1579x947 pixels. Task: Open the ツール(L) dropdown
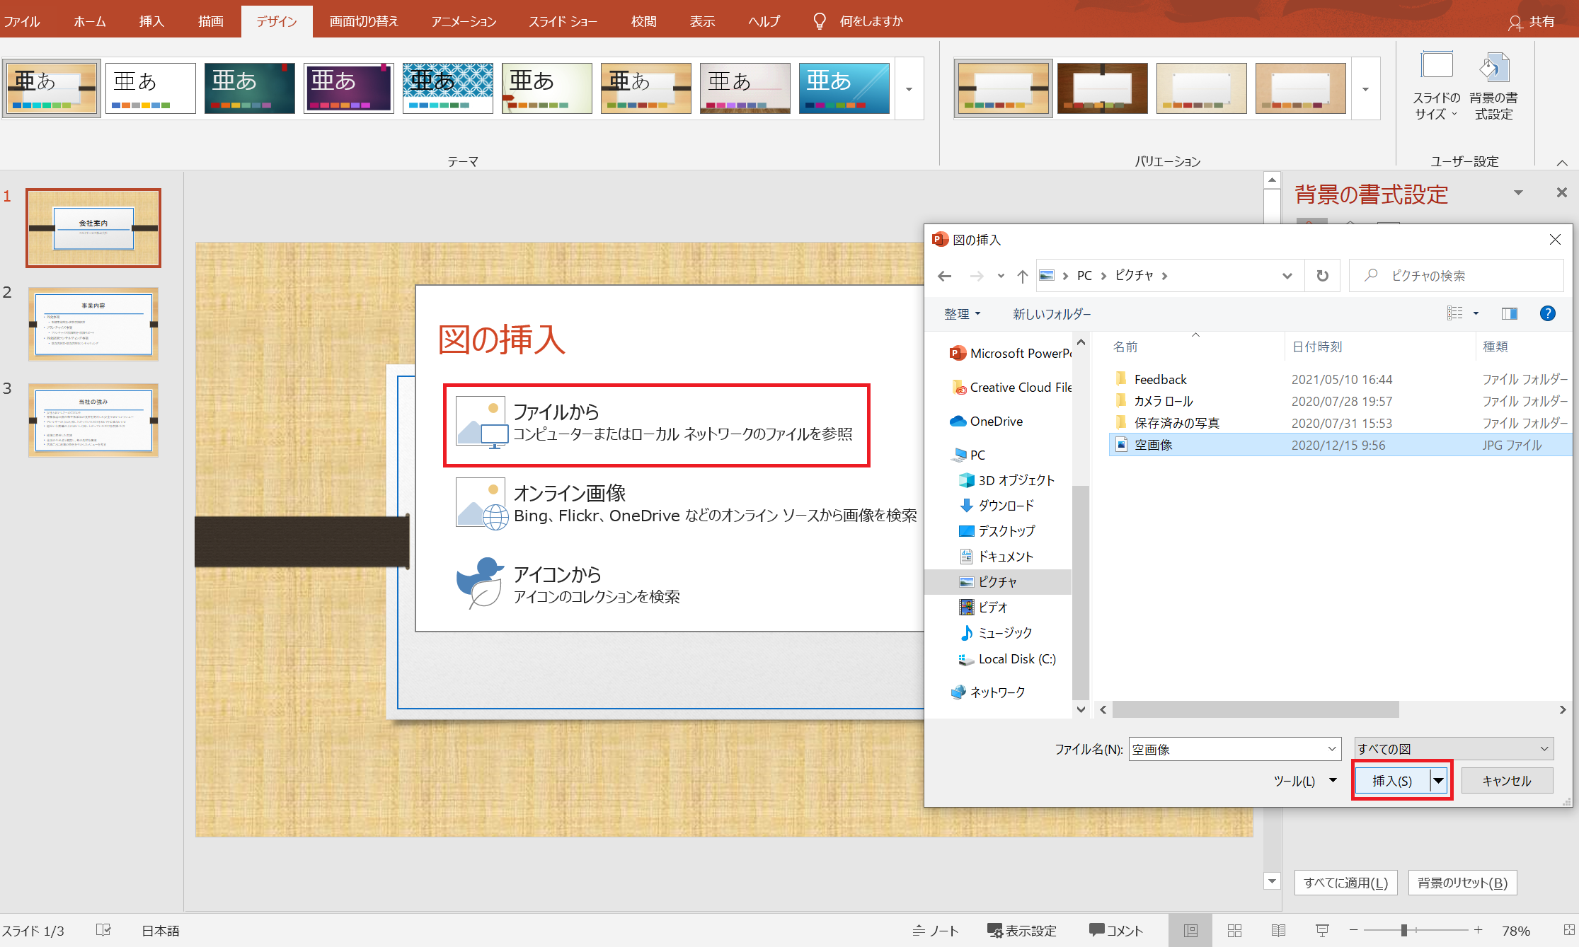tap(1305, 781)
